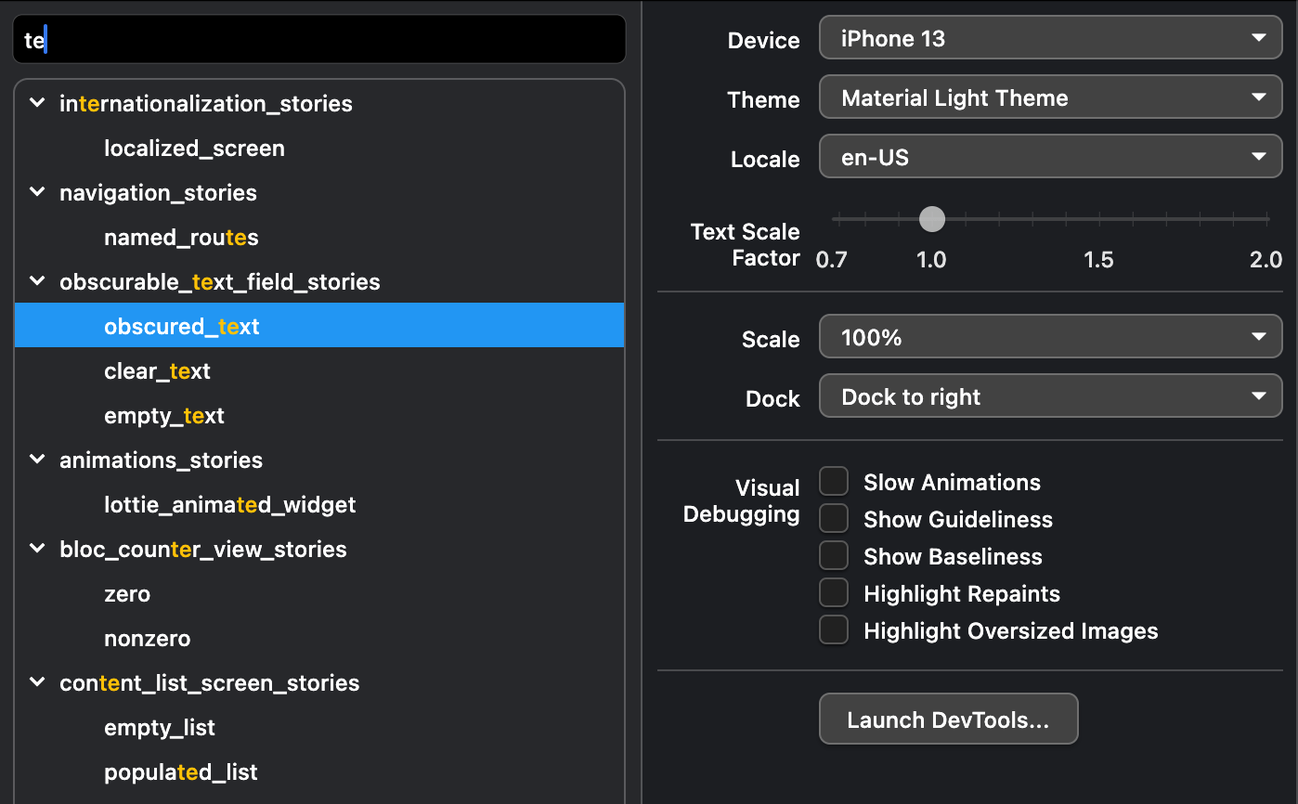Collapse the bloc_counter_view_stories group chevron
1298x804 pixels.
pos(37,549)
